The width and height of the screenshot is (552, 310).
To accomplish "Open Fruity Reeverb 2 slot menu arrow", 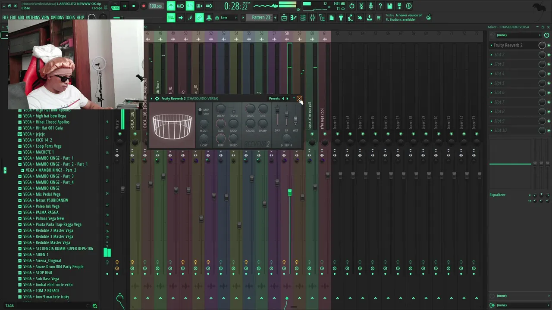I will tap(491, 45).
